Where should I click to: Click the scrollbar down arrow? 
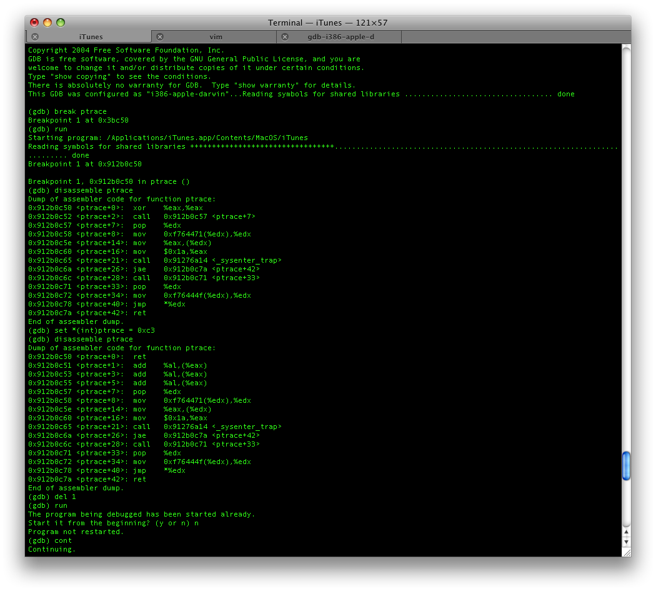626,542
